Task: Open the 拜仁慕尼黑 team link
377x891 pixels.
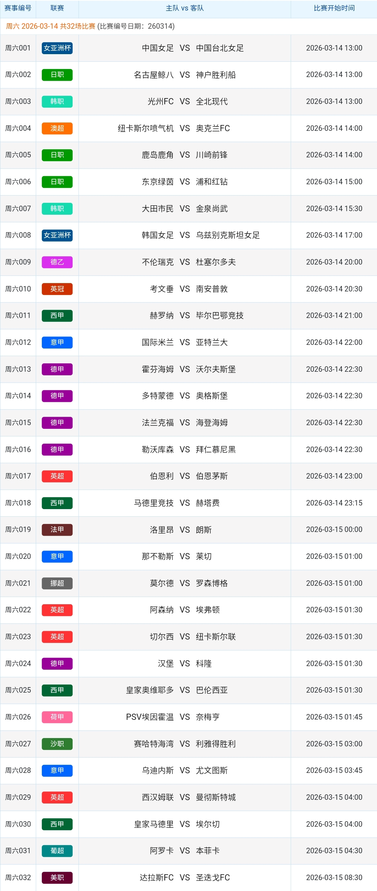Action: coord(216,449)
